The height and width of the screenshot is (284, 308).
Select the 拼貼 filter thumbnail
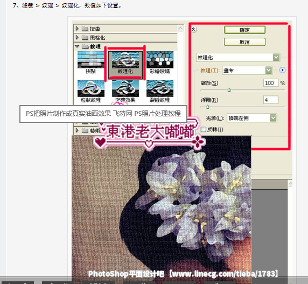click(91, 63)
